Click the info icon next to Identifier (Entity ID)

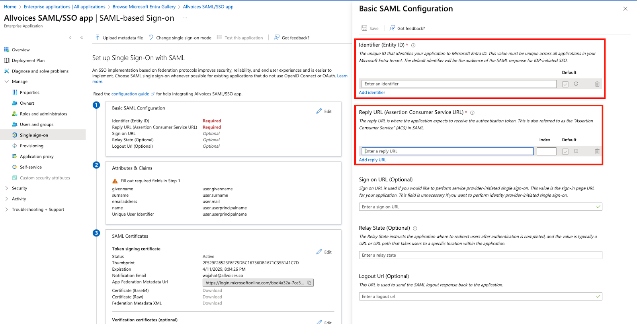coord(414,45)
